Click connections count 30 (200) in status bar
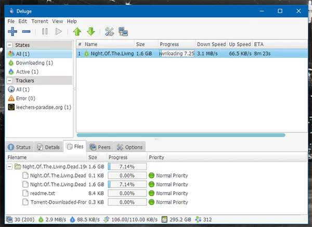This screenshot has width=312, height=227. point(20,219)
